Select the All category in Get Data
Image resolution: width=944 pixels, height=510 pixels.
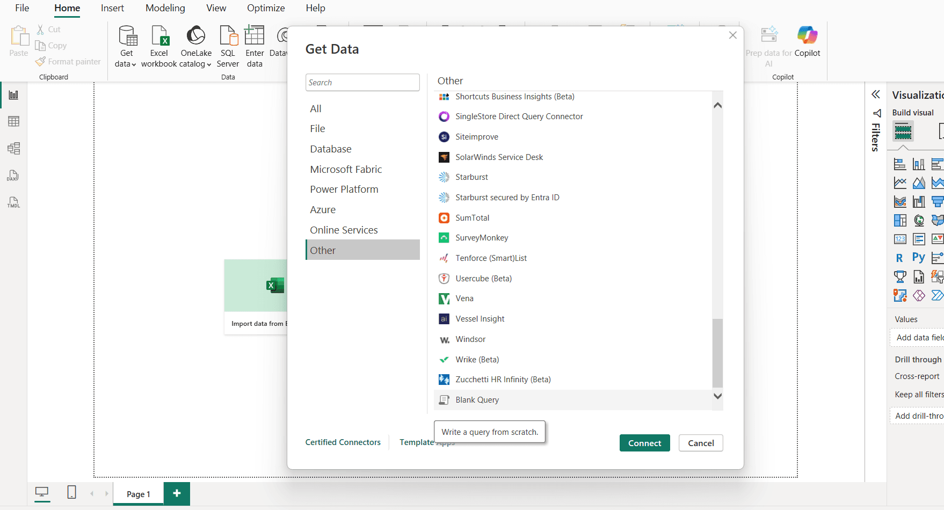pos(362,108)
